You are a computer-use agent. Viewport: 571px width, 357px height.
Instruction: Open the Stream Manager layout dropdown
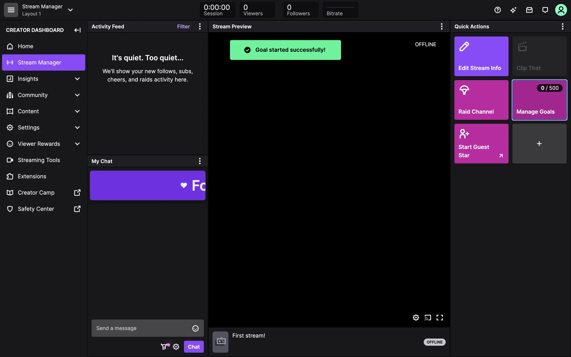pyautogui.click(x=70, y=10)
